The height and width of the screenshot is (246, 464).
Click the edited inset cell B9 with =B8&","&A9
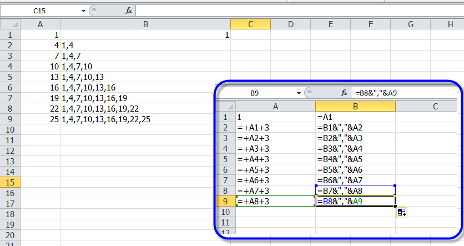(355, 202)
